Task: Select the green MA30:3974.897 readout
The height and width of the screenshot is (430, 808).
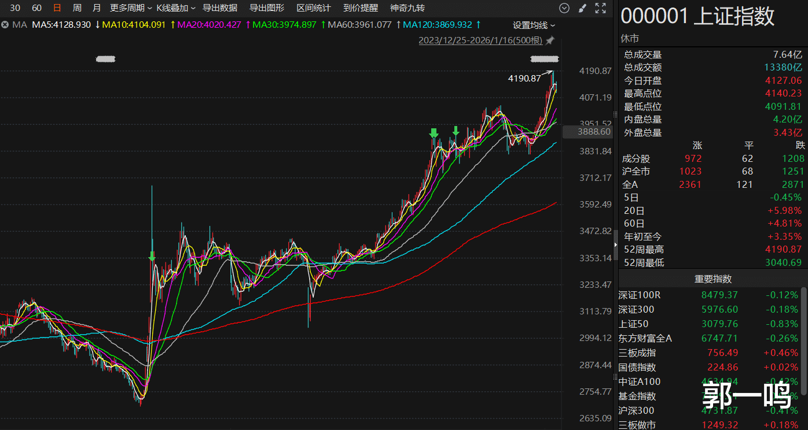Action: point(284,25)
